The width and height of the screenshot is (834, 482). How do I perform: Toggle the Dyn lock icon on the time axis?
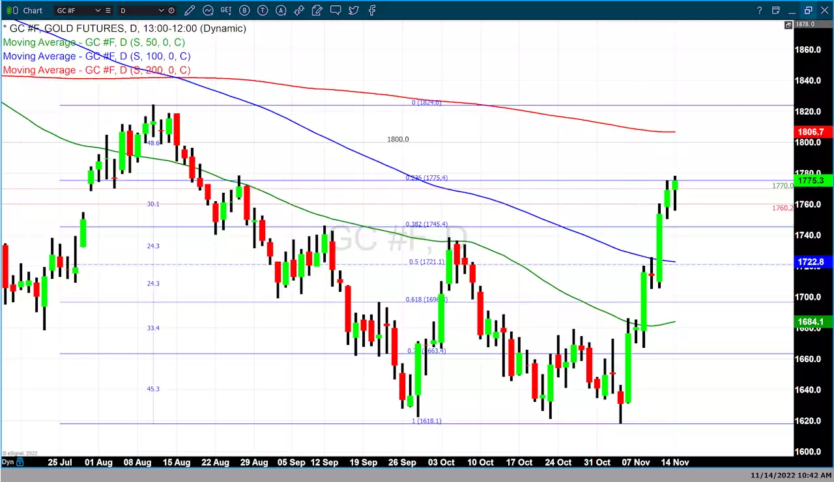(x=20, y=462)
